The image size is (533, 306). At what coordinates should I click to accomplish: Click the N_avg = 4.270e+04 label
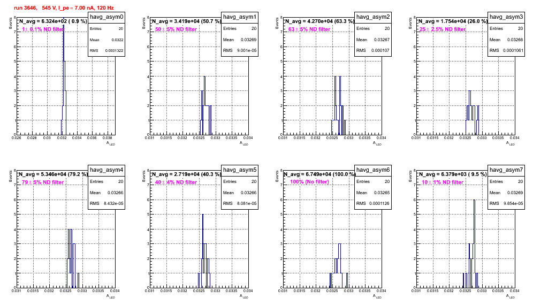[x=319, y=21]
